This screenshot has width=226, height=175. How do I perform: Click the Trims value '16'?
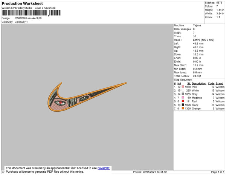coord(195,36)
